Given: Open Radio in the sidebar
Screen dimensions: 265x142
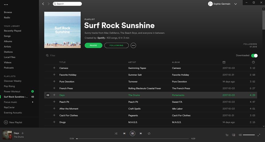Looking at the screenshot, I should 7,18.
